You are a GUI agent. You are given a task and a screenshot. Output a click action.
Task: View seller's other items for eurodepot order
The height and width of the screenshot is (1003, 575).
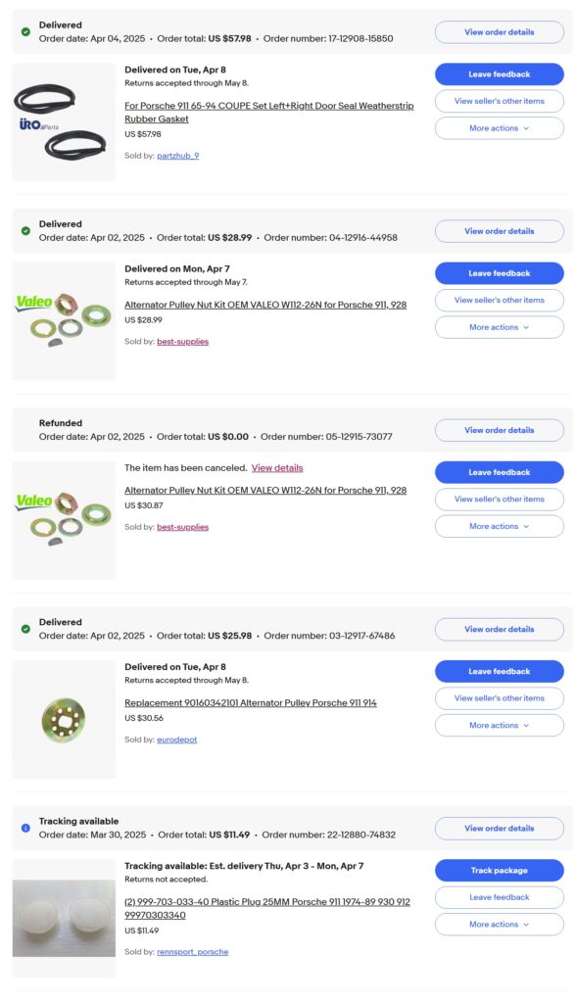click(500, 697)
